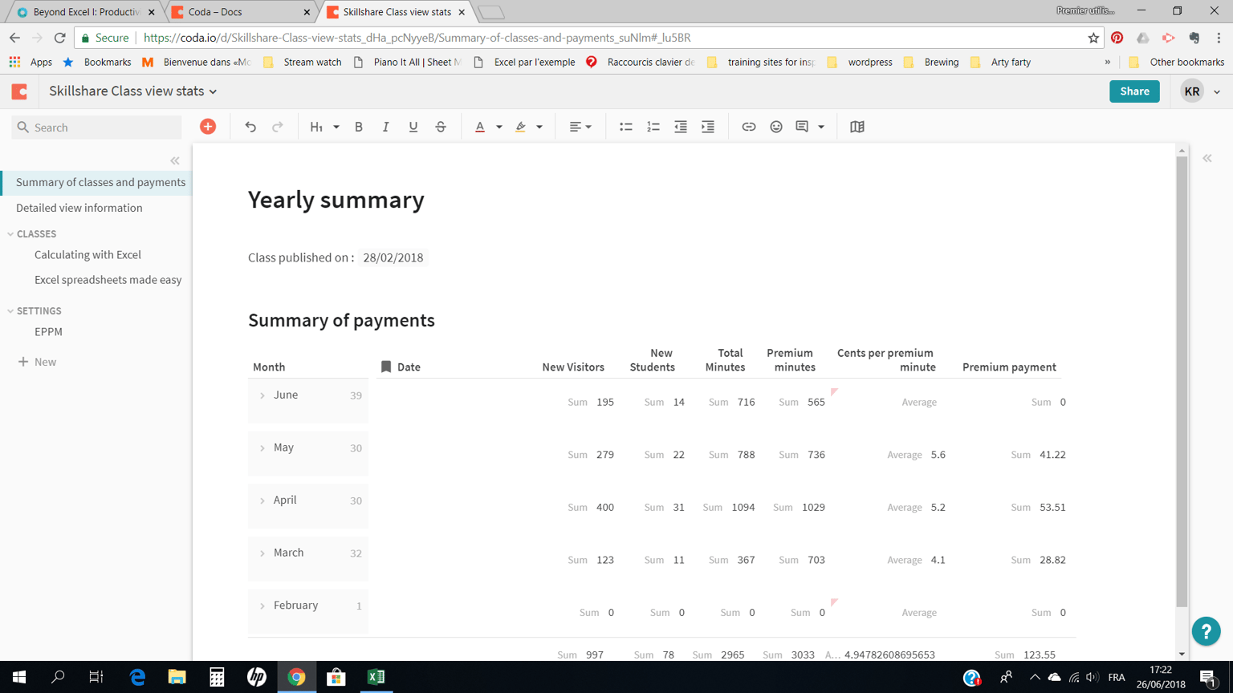The height and width of the screenshot is (693, 1233).
Task: Click the KR user avatar
Action: coord(1192,91)
